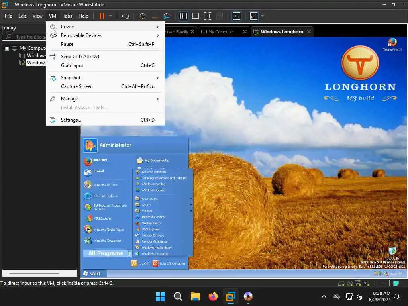408x306 pixels.
Task: Click the Recycle Bin on the guest desktop
Action: (392, 253)
